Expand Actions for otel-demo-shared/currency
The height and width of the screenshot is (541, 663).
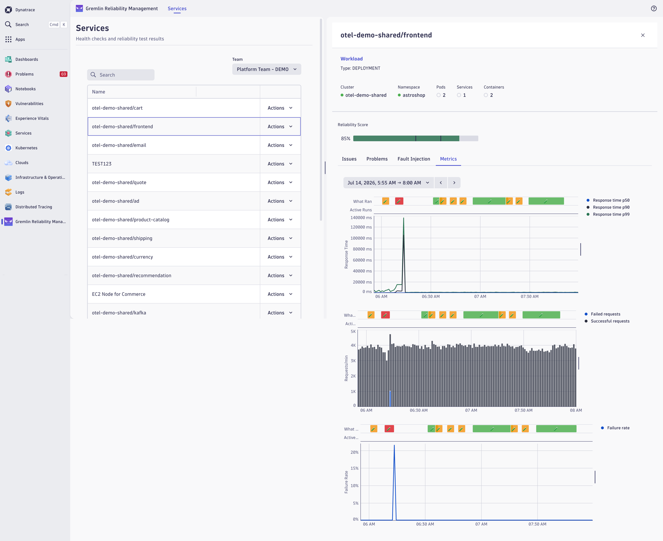click(280, 257)
